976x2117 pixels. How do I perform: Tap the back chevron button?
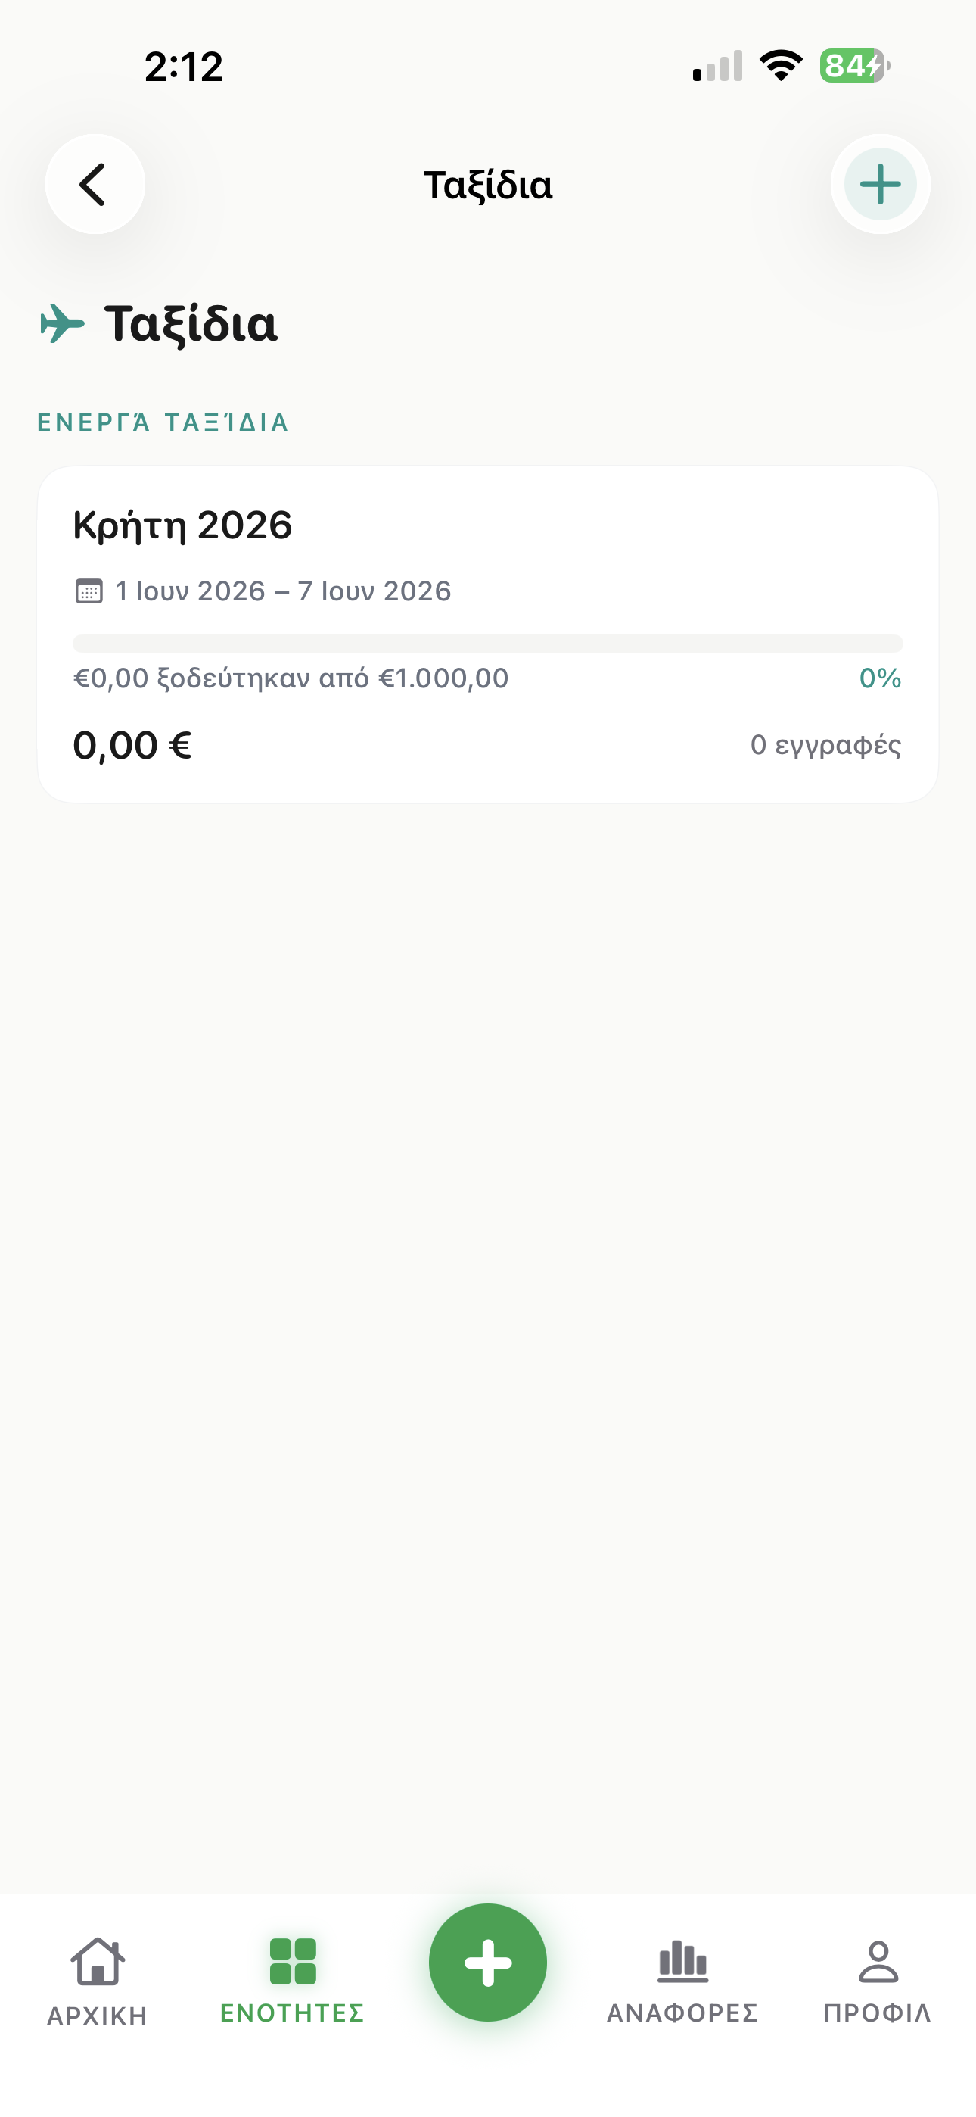tap(95, 184)
